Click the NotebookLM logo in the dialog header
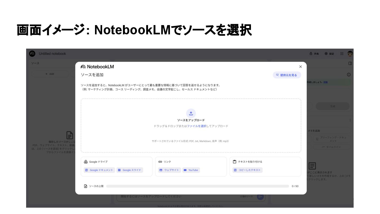This screenshot has height=214, width=380. (97, 67)
